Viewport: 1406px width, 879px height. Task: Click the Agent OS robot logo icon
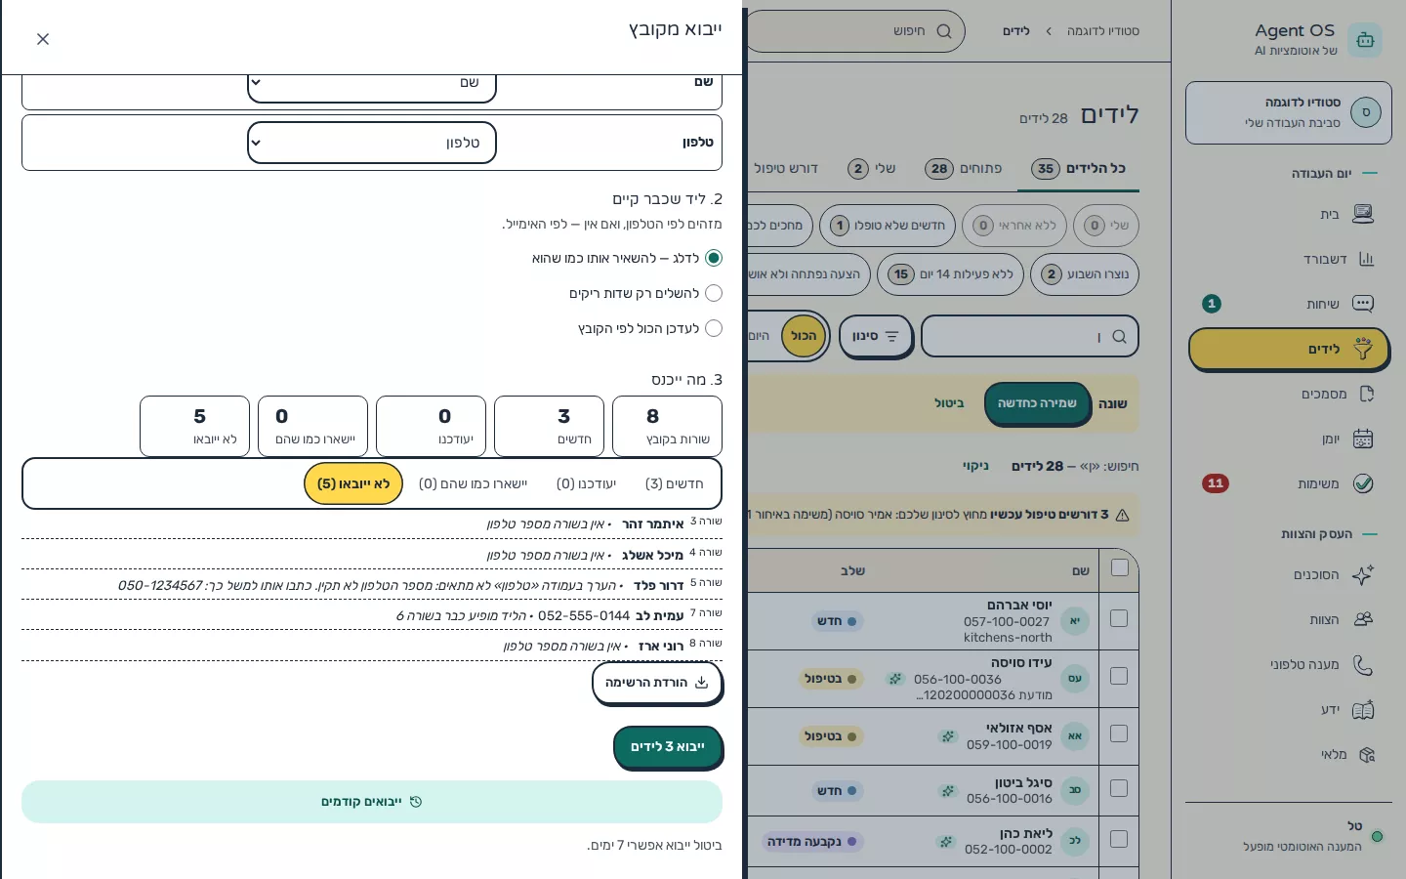coord(1364,40)
